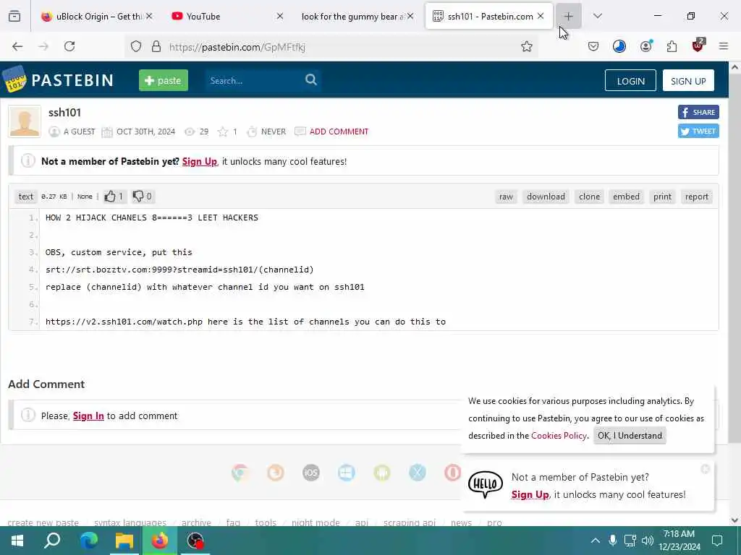Dislike the paste with thumbs down

click(143, 197)
